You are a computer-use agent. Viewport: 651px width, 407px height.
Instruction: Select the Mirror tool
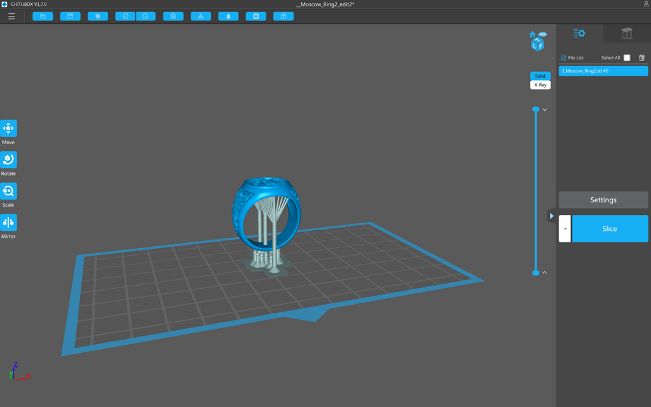click(x=8, y=223)
